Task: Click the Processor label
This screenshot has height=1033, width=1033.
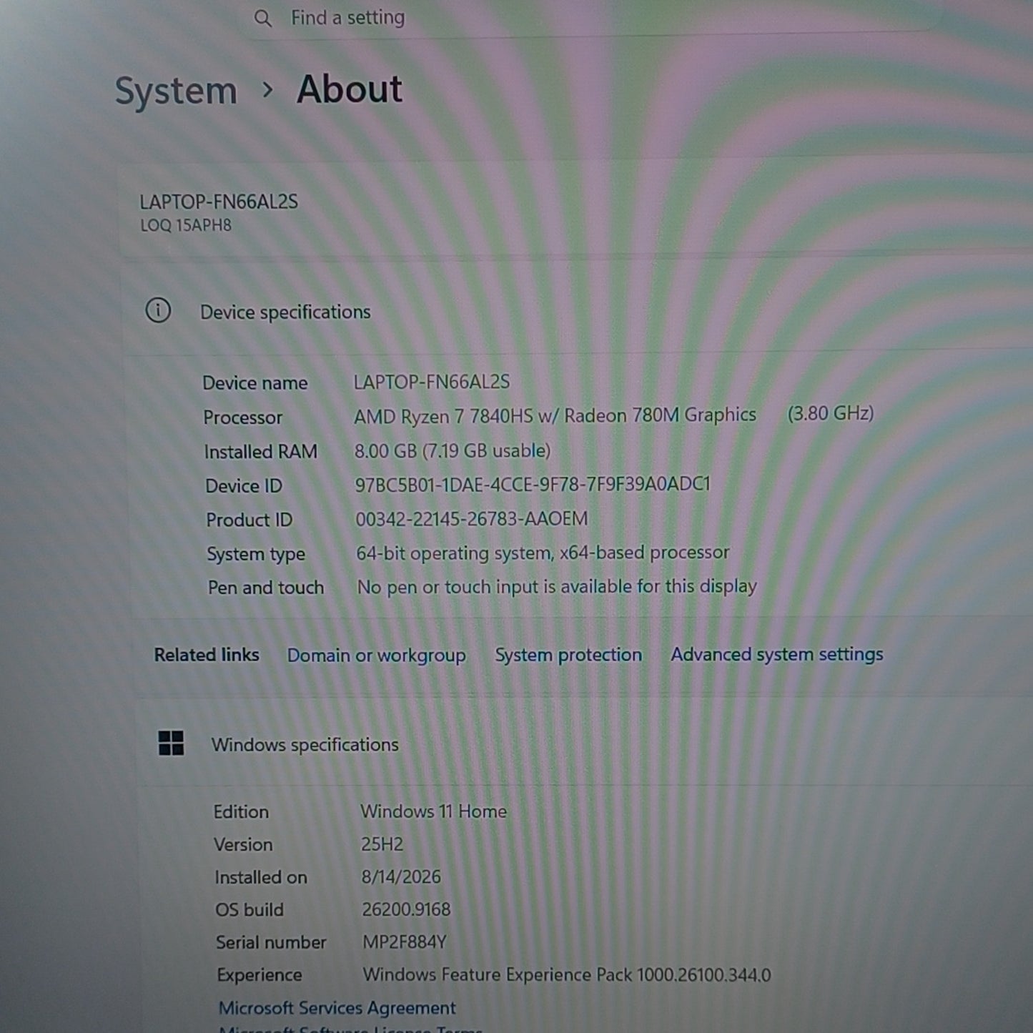Action: pyautogui.click(x=242, y=417)
